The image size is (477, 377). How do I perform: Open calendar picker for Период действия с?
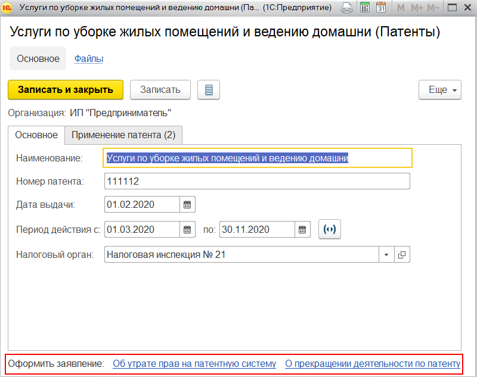pos(187,229)
